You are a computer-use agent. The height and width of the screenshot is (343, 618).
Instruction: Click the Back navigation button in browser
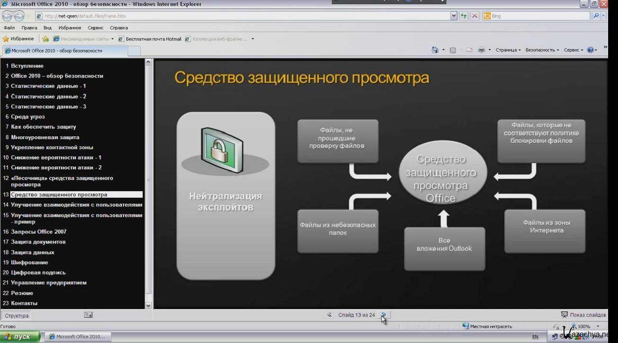click(7, 16)
